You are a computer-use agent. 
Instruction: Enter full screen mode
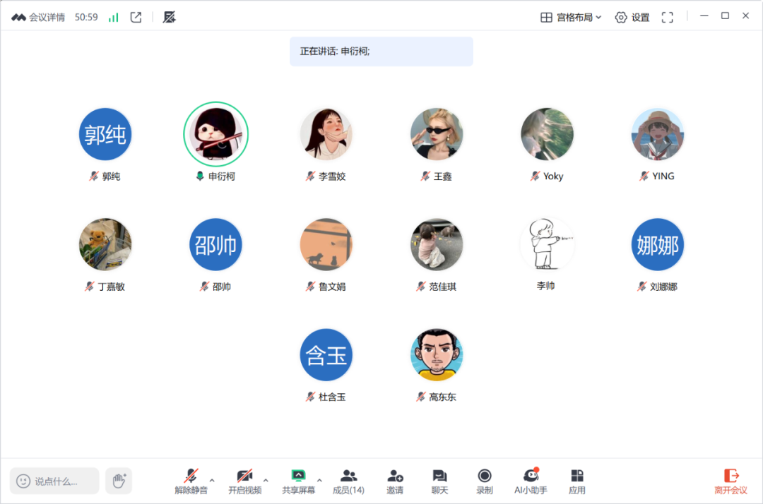667,18
